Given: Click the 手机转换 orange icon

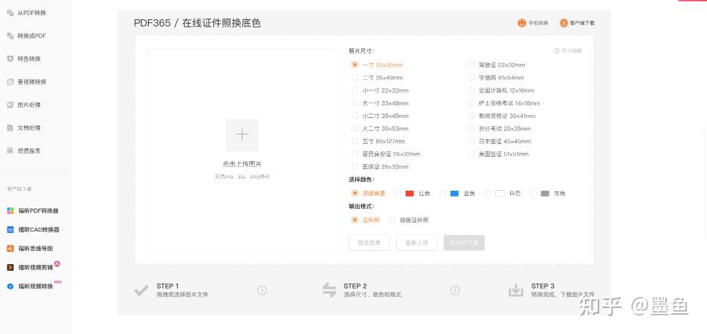Looking at the screenshot, I should coord(522,23).
